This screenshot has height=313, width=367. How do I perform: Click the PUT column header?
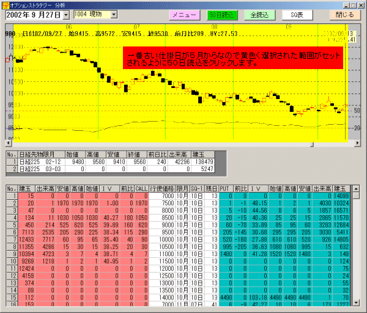pos(226,188)
